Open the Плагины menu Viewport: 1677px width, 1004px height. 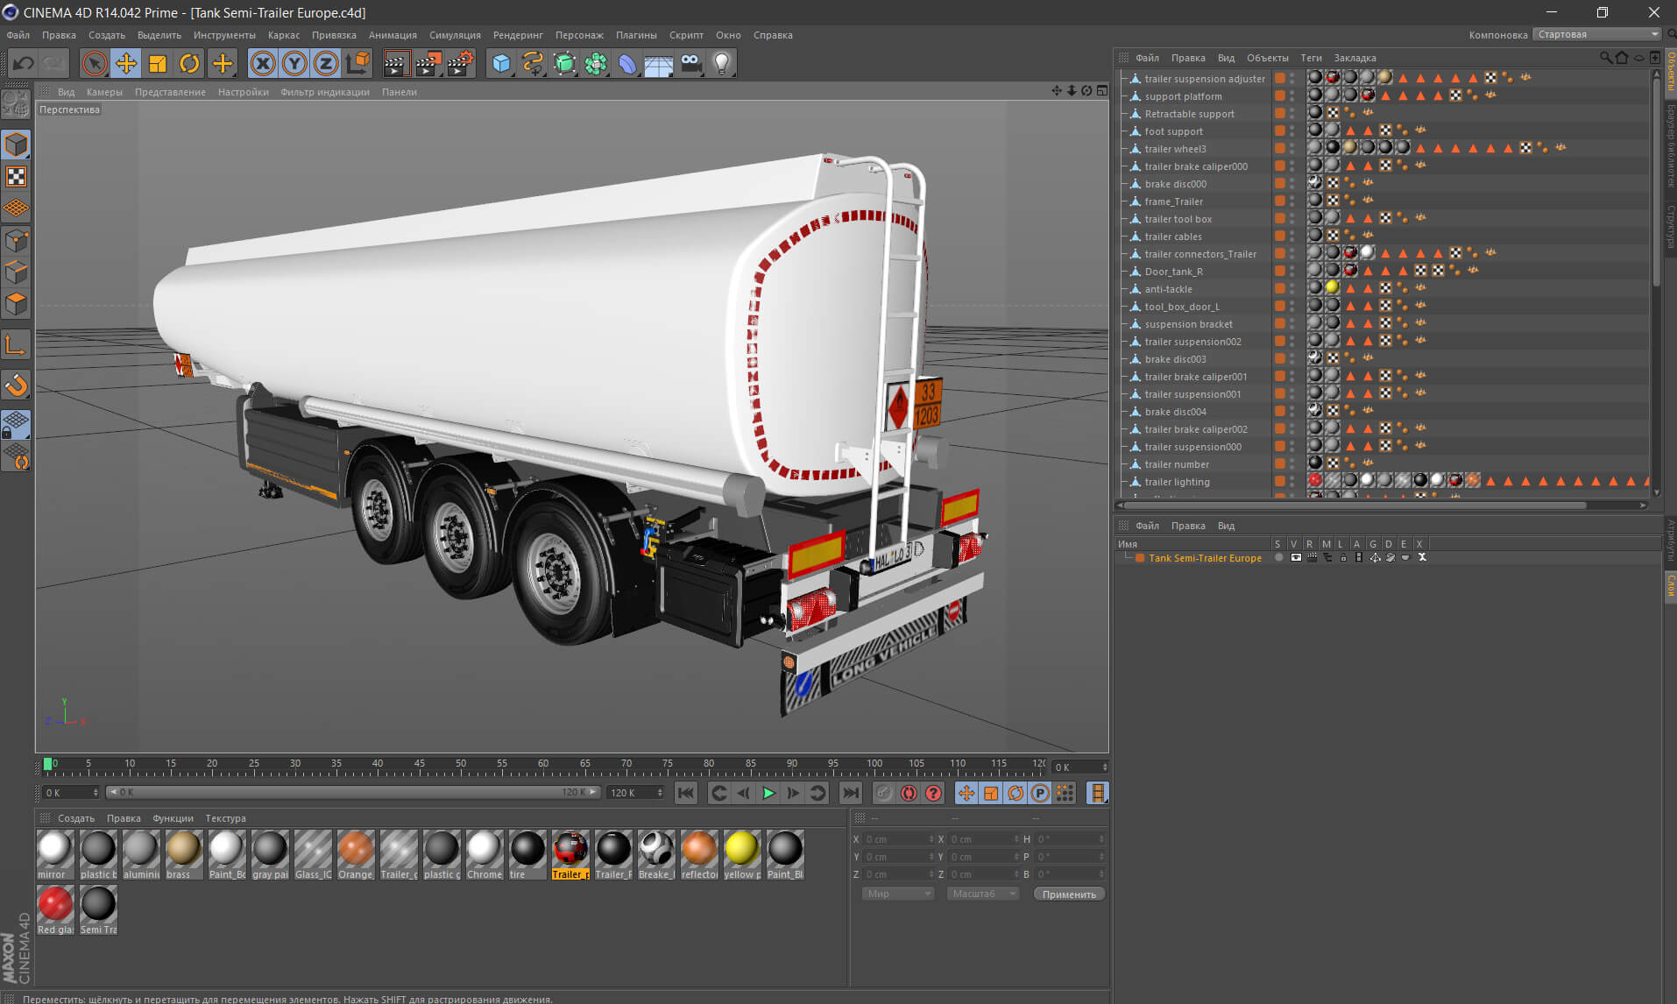pyautogui.click(x=636, y=35)
